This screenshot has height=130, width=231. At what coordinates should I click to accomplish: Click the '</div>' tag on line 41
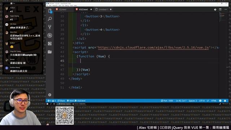pyautogui.click(x=78, y=43)
